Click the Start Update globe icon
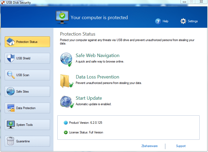This screenshot has width=208, height=152. 67,102
